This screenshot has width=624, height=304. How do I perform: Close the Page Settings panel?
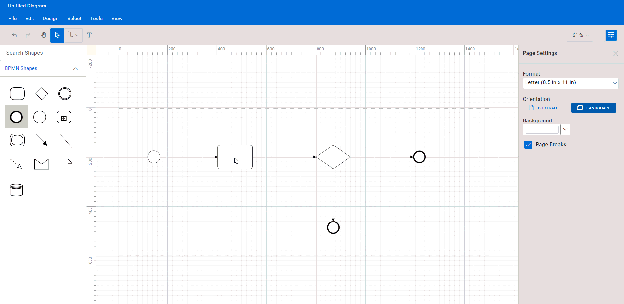coord(616,53)
